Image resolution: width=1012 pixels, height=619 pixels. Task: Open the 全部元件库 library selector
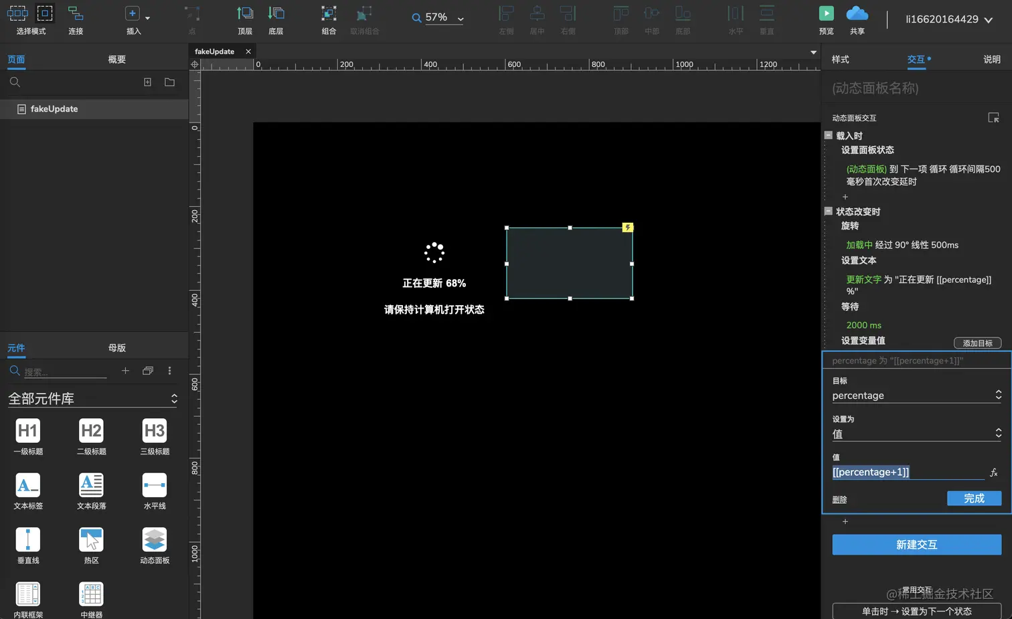point(93,399)
